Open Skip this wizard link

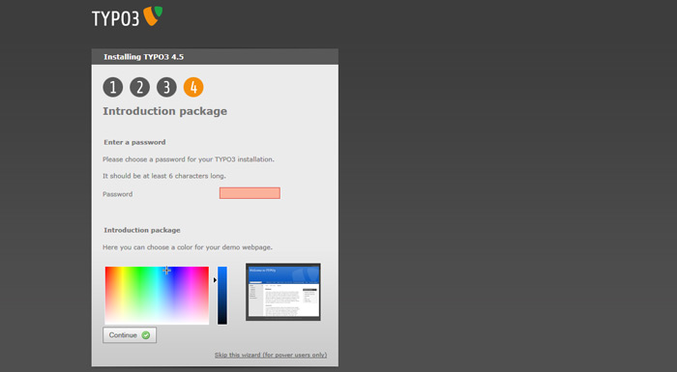[x=271, y=355]
